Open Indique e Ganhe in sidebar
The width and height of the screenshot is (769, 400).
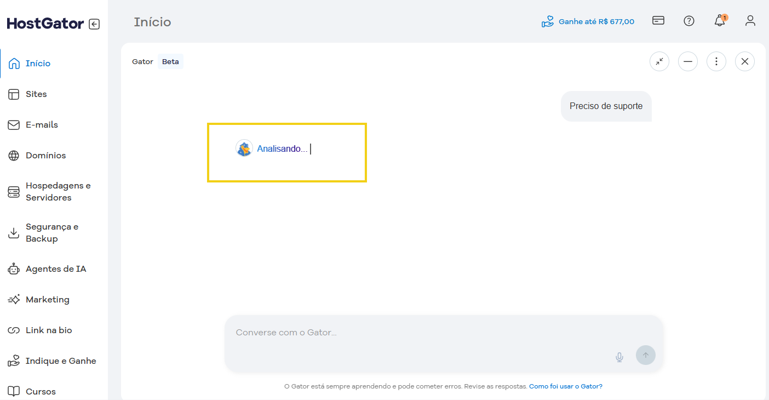(54, 361)
